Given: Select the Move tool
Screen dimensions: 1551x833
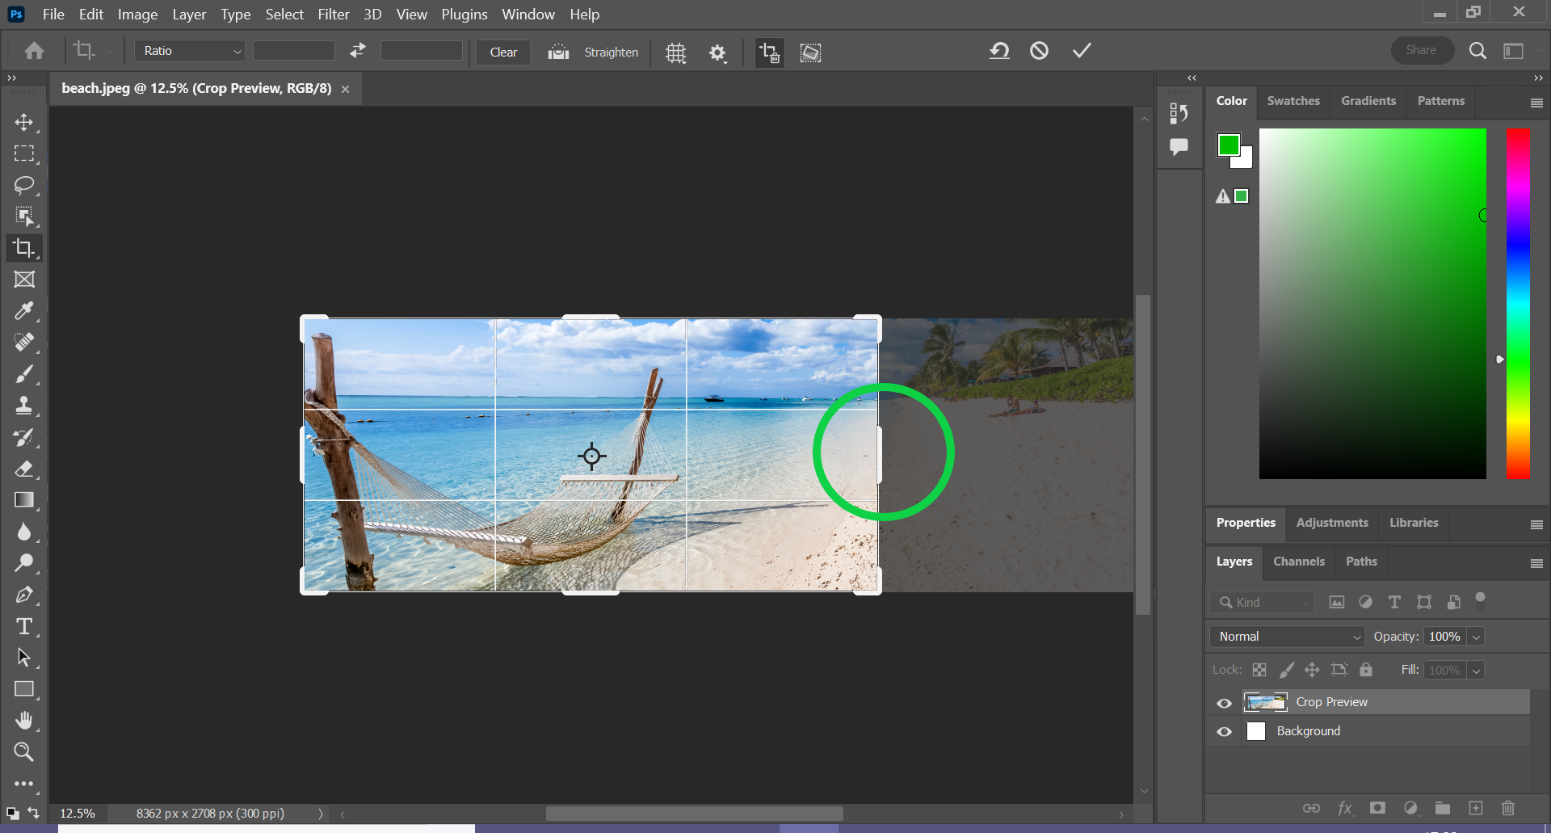Looking at the screenshot, I should (x=24, y=122).
